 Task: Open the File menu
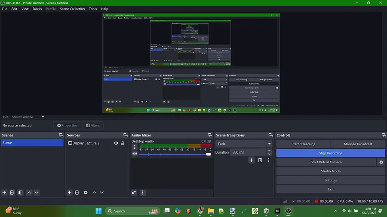tap(5, 9)
